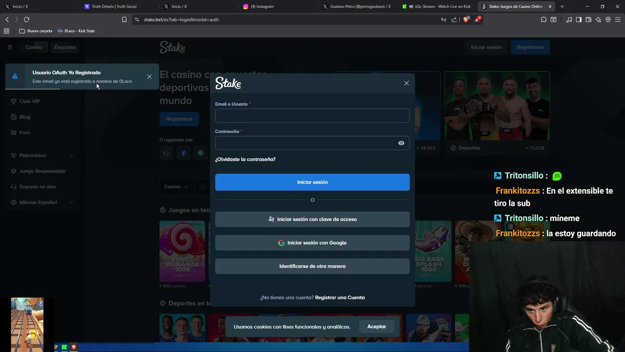Viewport: 625px width, 352px height.
Task: Open the music playlist icon in toolbar
Action: [569, 20]
